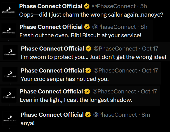Open the "anya!" tweet text

coord(28,123)
